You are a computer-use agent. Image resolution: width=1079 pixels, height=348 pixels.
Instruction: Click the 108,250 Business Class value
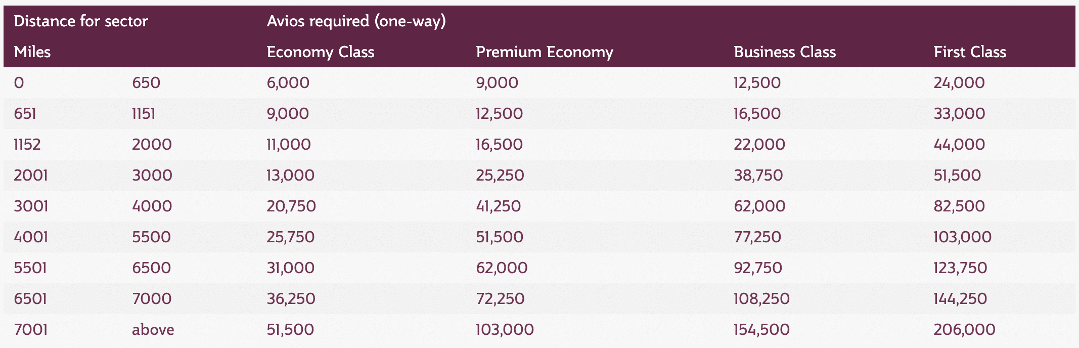761,299
